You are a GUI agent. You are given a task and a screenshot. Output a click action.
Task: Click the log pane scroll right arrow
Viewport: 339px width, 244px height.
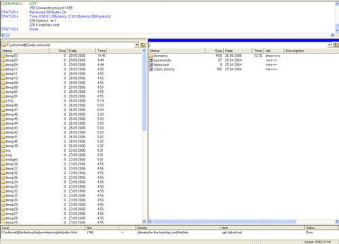coord(332,35)
